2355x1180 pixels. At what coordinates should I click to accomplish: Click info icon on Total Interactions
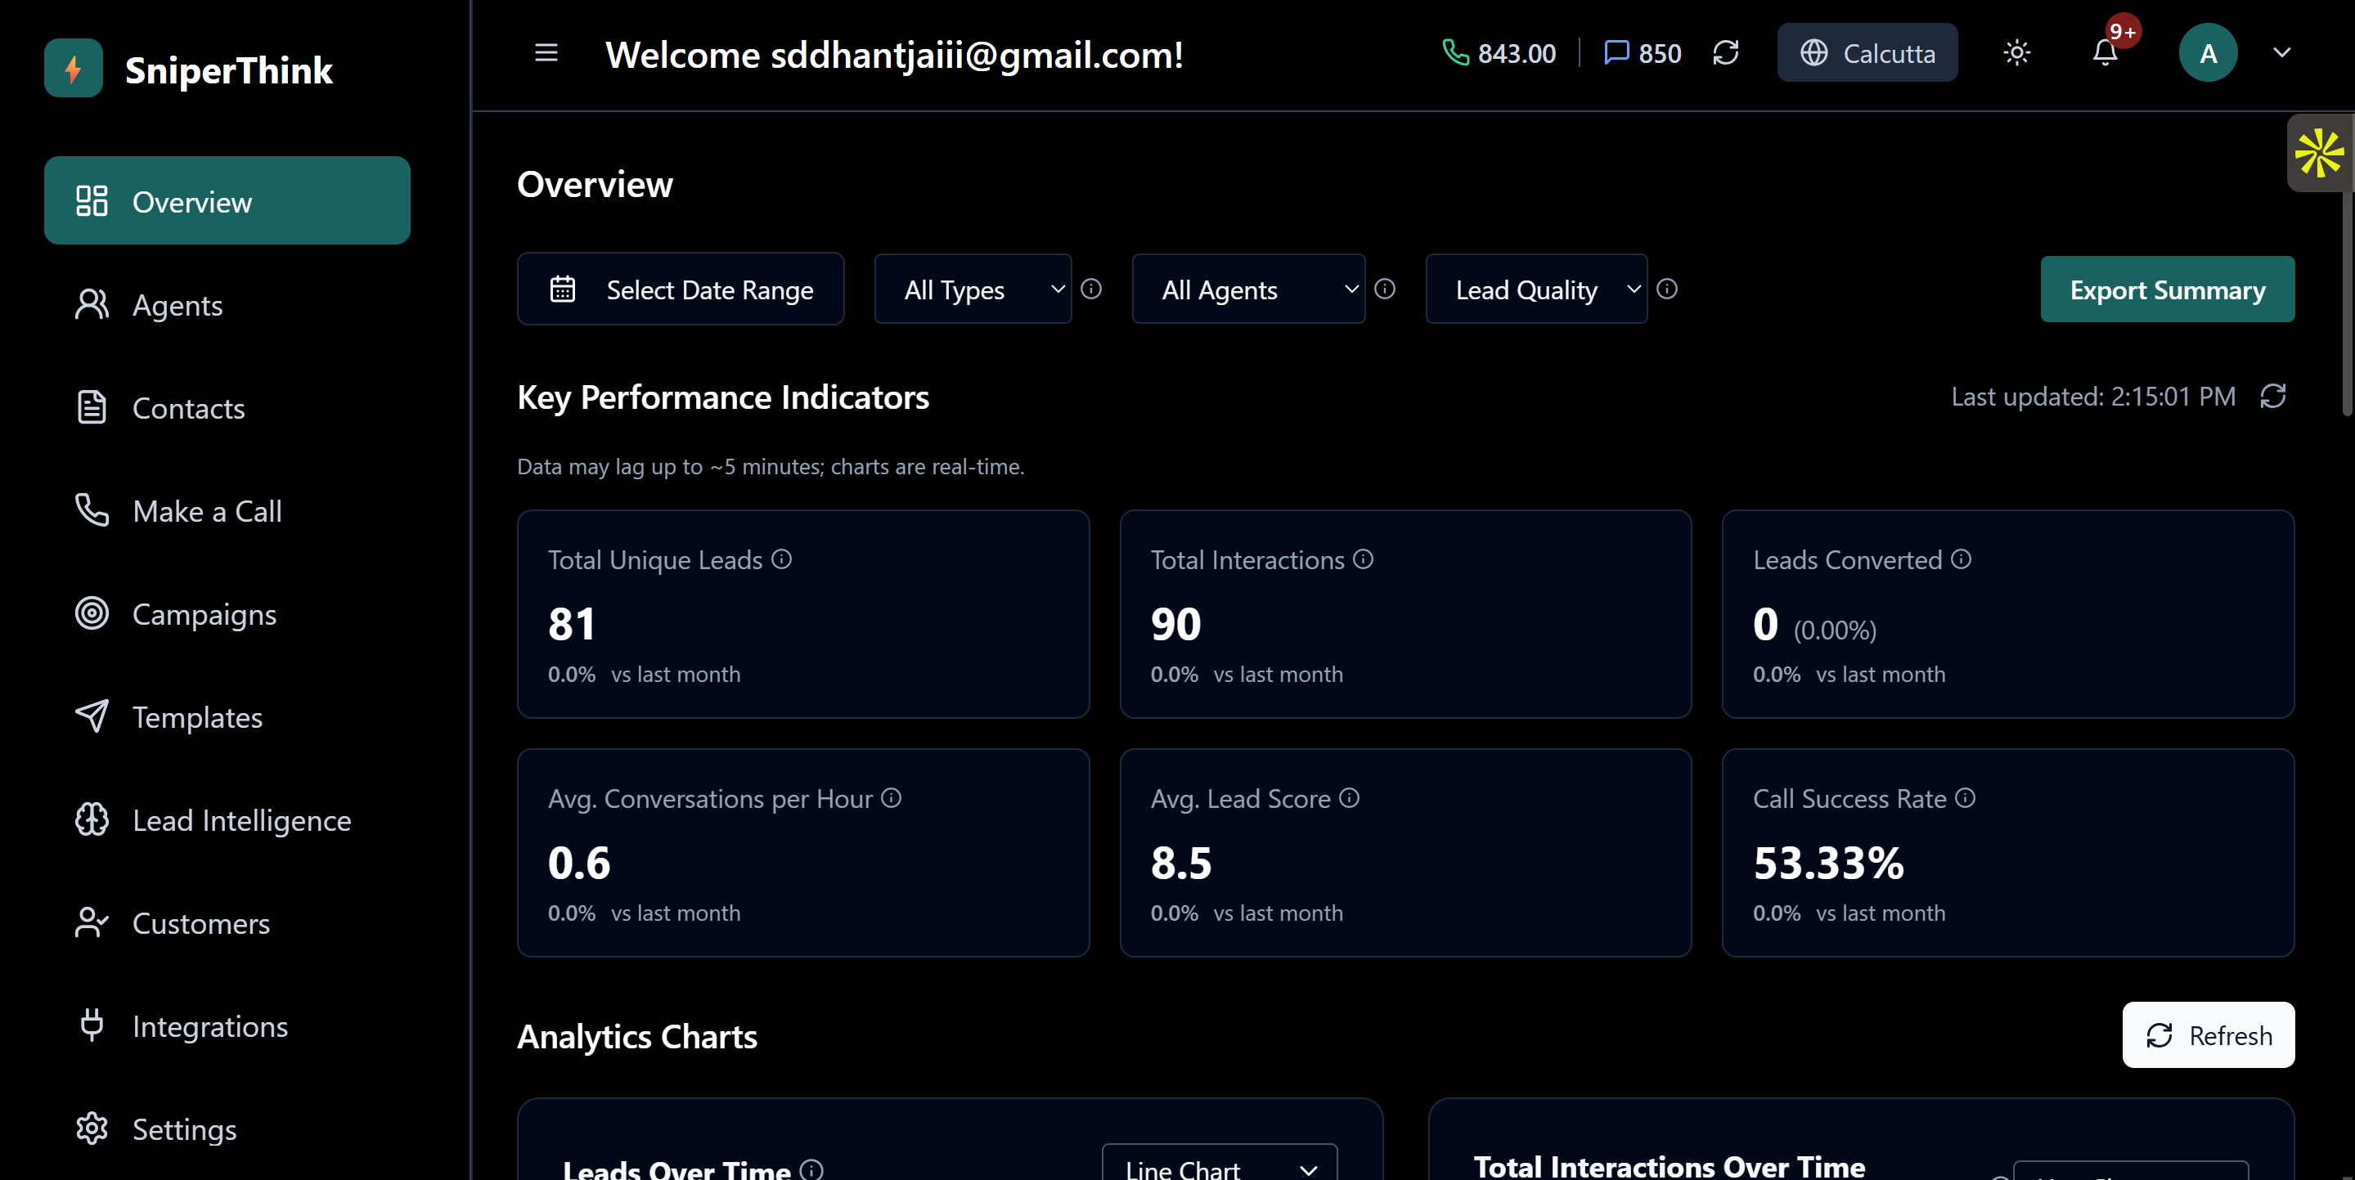[x=1363, y=559]
